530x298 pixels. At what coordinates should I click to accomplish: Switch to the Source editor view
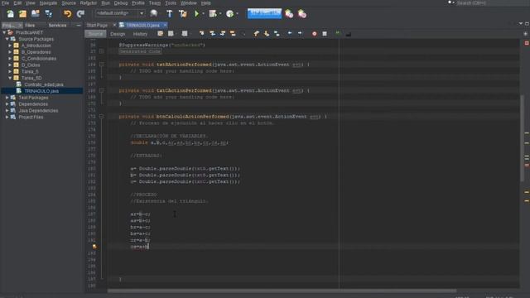[x=95, y=34]
